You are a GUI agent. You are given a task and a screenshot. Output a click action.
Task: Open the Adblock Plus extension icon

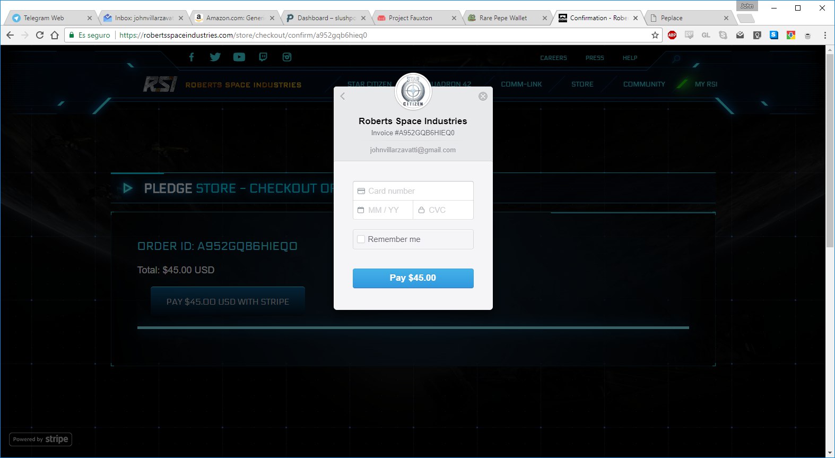click(x=672, y=35)
